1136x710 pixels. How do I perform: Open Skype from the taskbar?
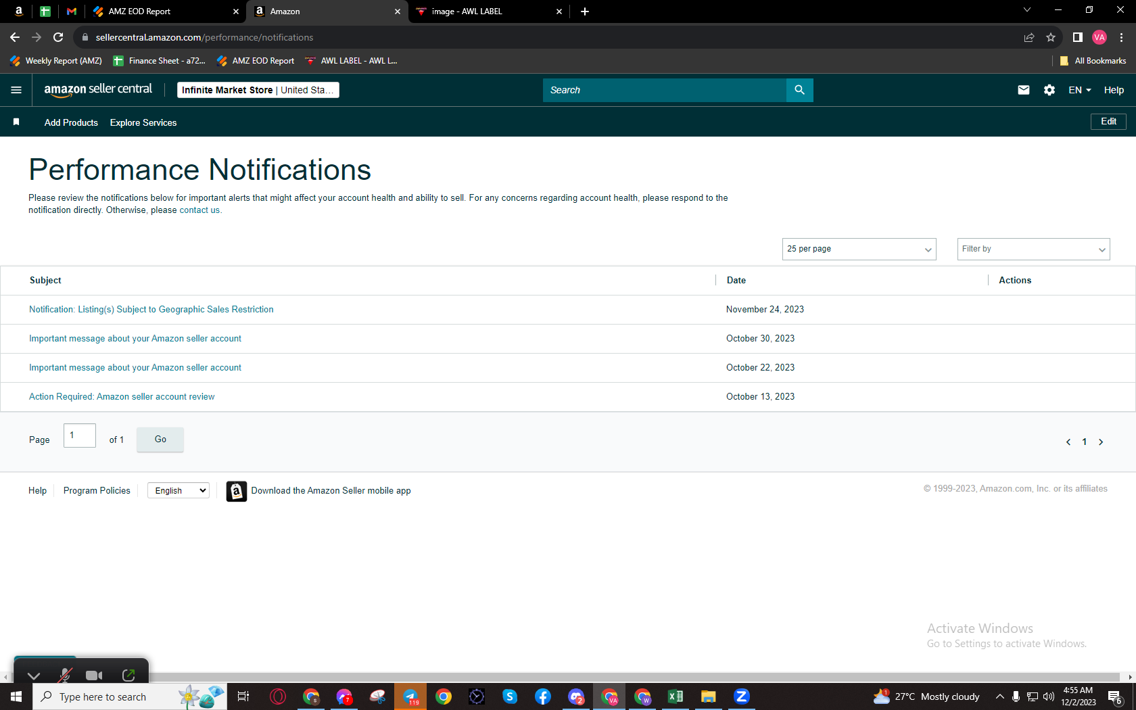click(x=510, y=696)
